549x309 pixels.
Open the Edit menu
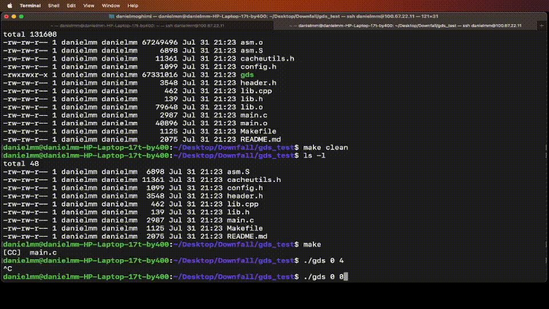(71, 6)
